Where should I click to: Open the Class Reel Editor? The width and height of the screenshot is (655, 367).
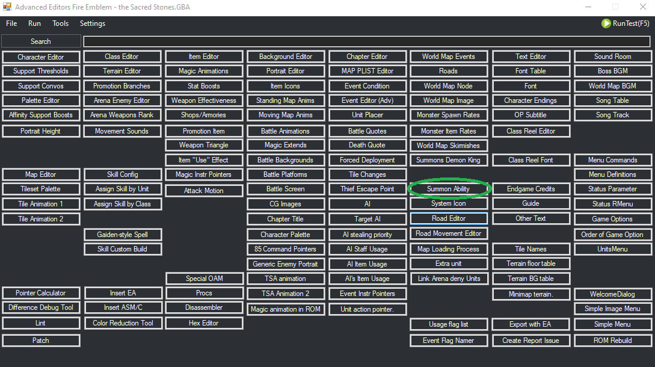pos(530,131)
